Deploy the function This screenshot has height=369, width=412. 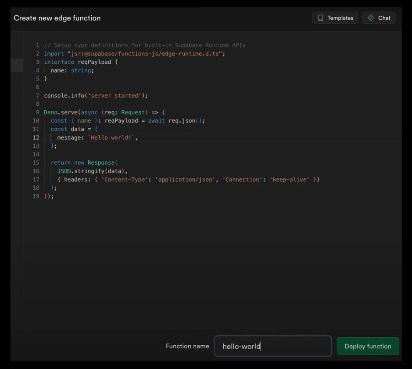click(368, 346)
